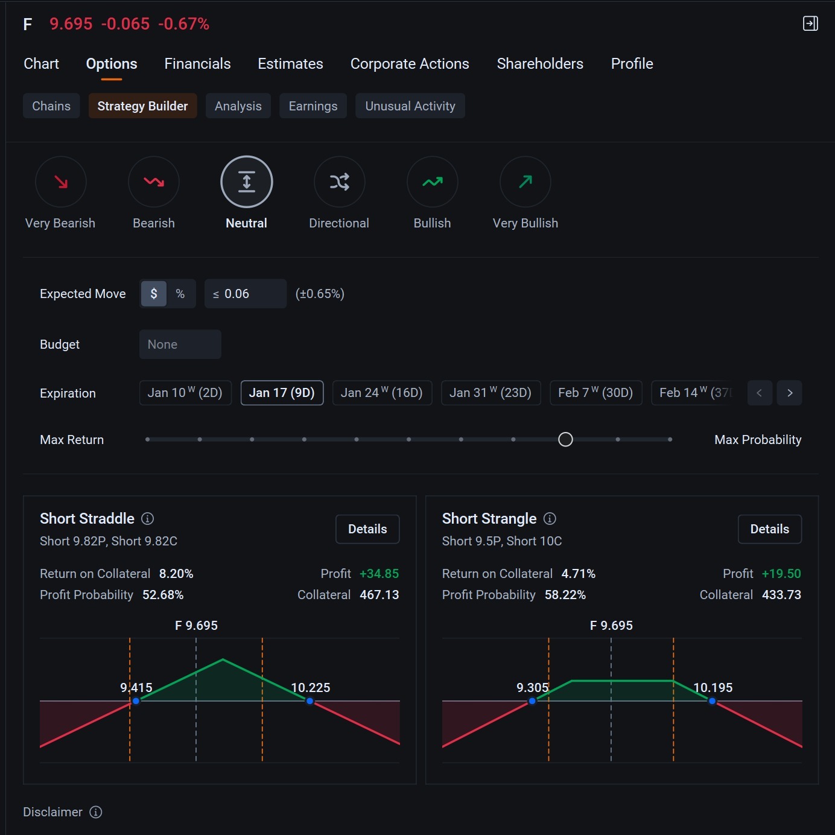Choose the Jan 24 (16D) expiration
The height and width of the screenshot is (835, 835).
pos(382,393)
